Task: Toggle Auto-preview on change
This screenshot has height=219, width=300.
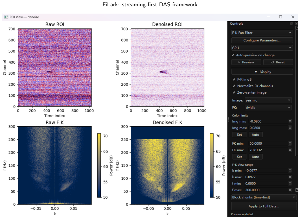Action: (253, 55)
